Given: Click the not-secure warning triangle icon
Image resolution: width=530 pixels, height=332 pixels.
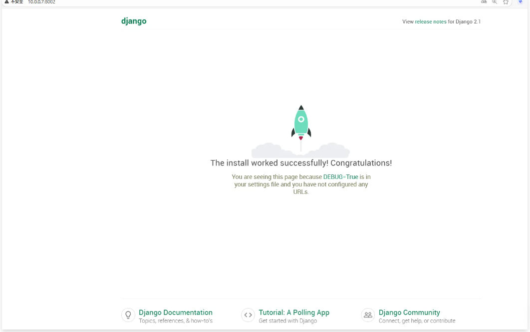Looking at the screenshot, I should 6,2.
